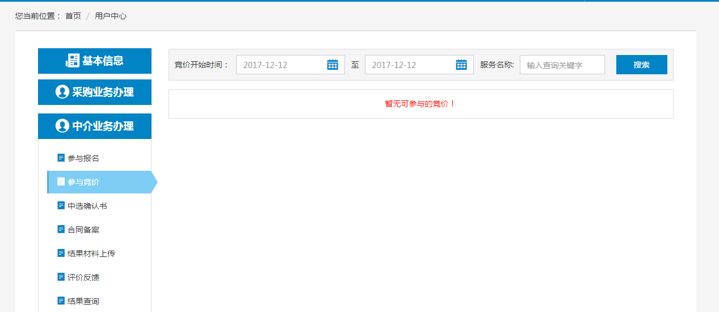This screenshot has width=719, height=312.
Task: Click the person icon on 采购业务办理
Action: click(x=62, y=92)
